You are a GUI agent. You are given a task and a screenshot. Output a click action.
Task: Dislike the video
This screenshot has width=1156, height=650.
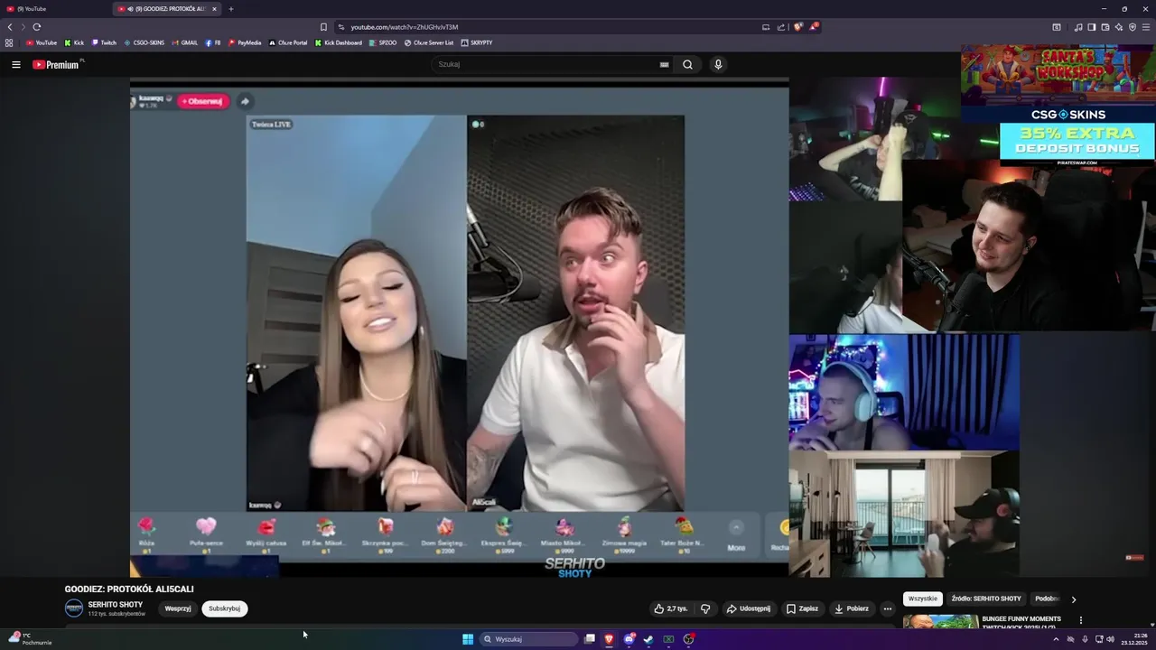click(x=706, y=608)
